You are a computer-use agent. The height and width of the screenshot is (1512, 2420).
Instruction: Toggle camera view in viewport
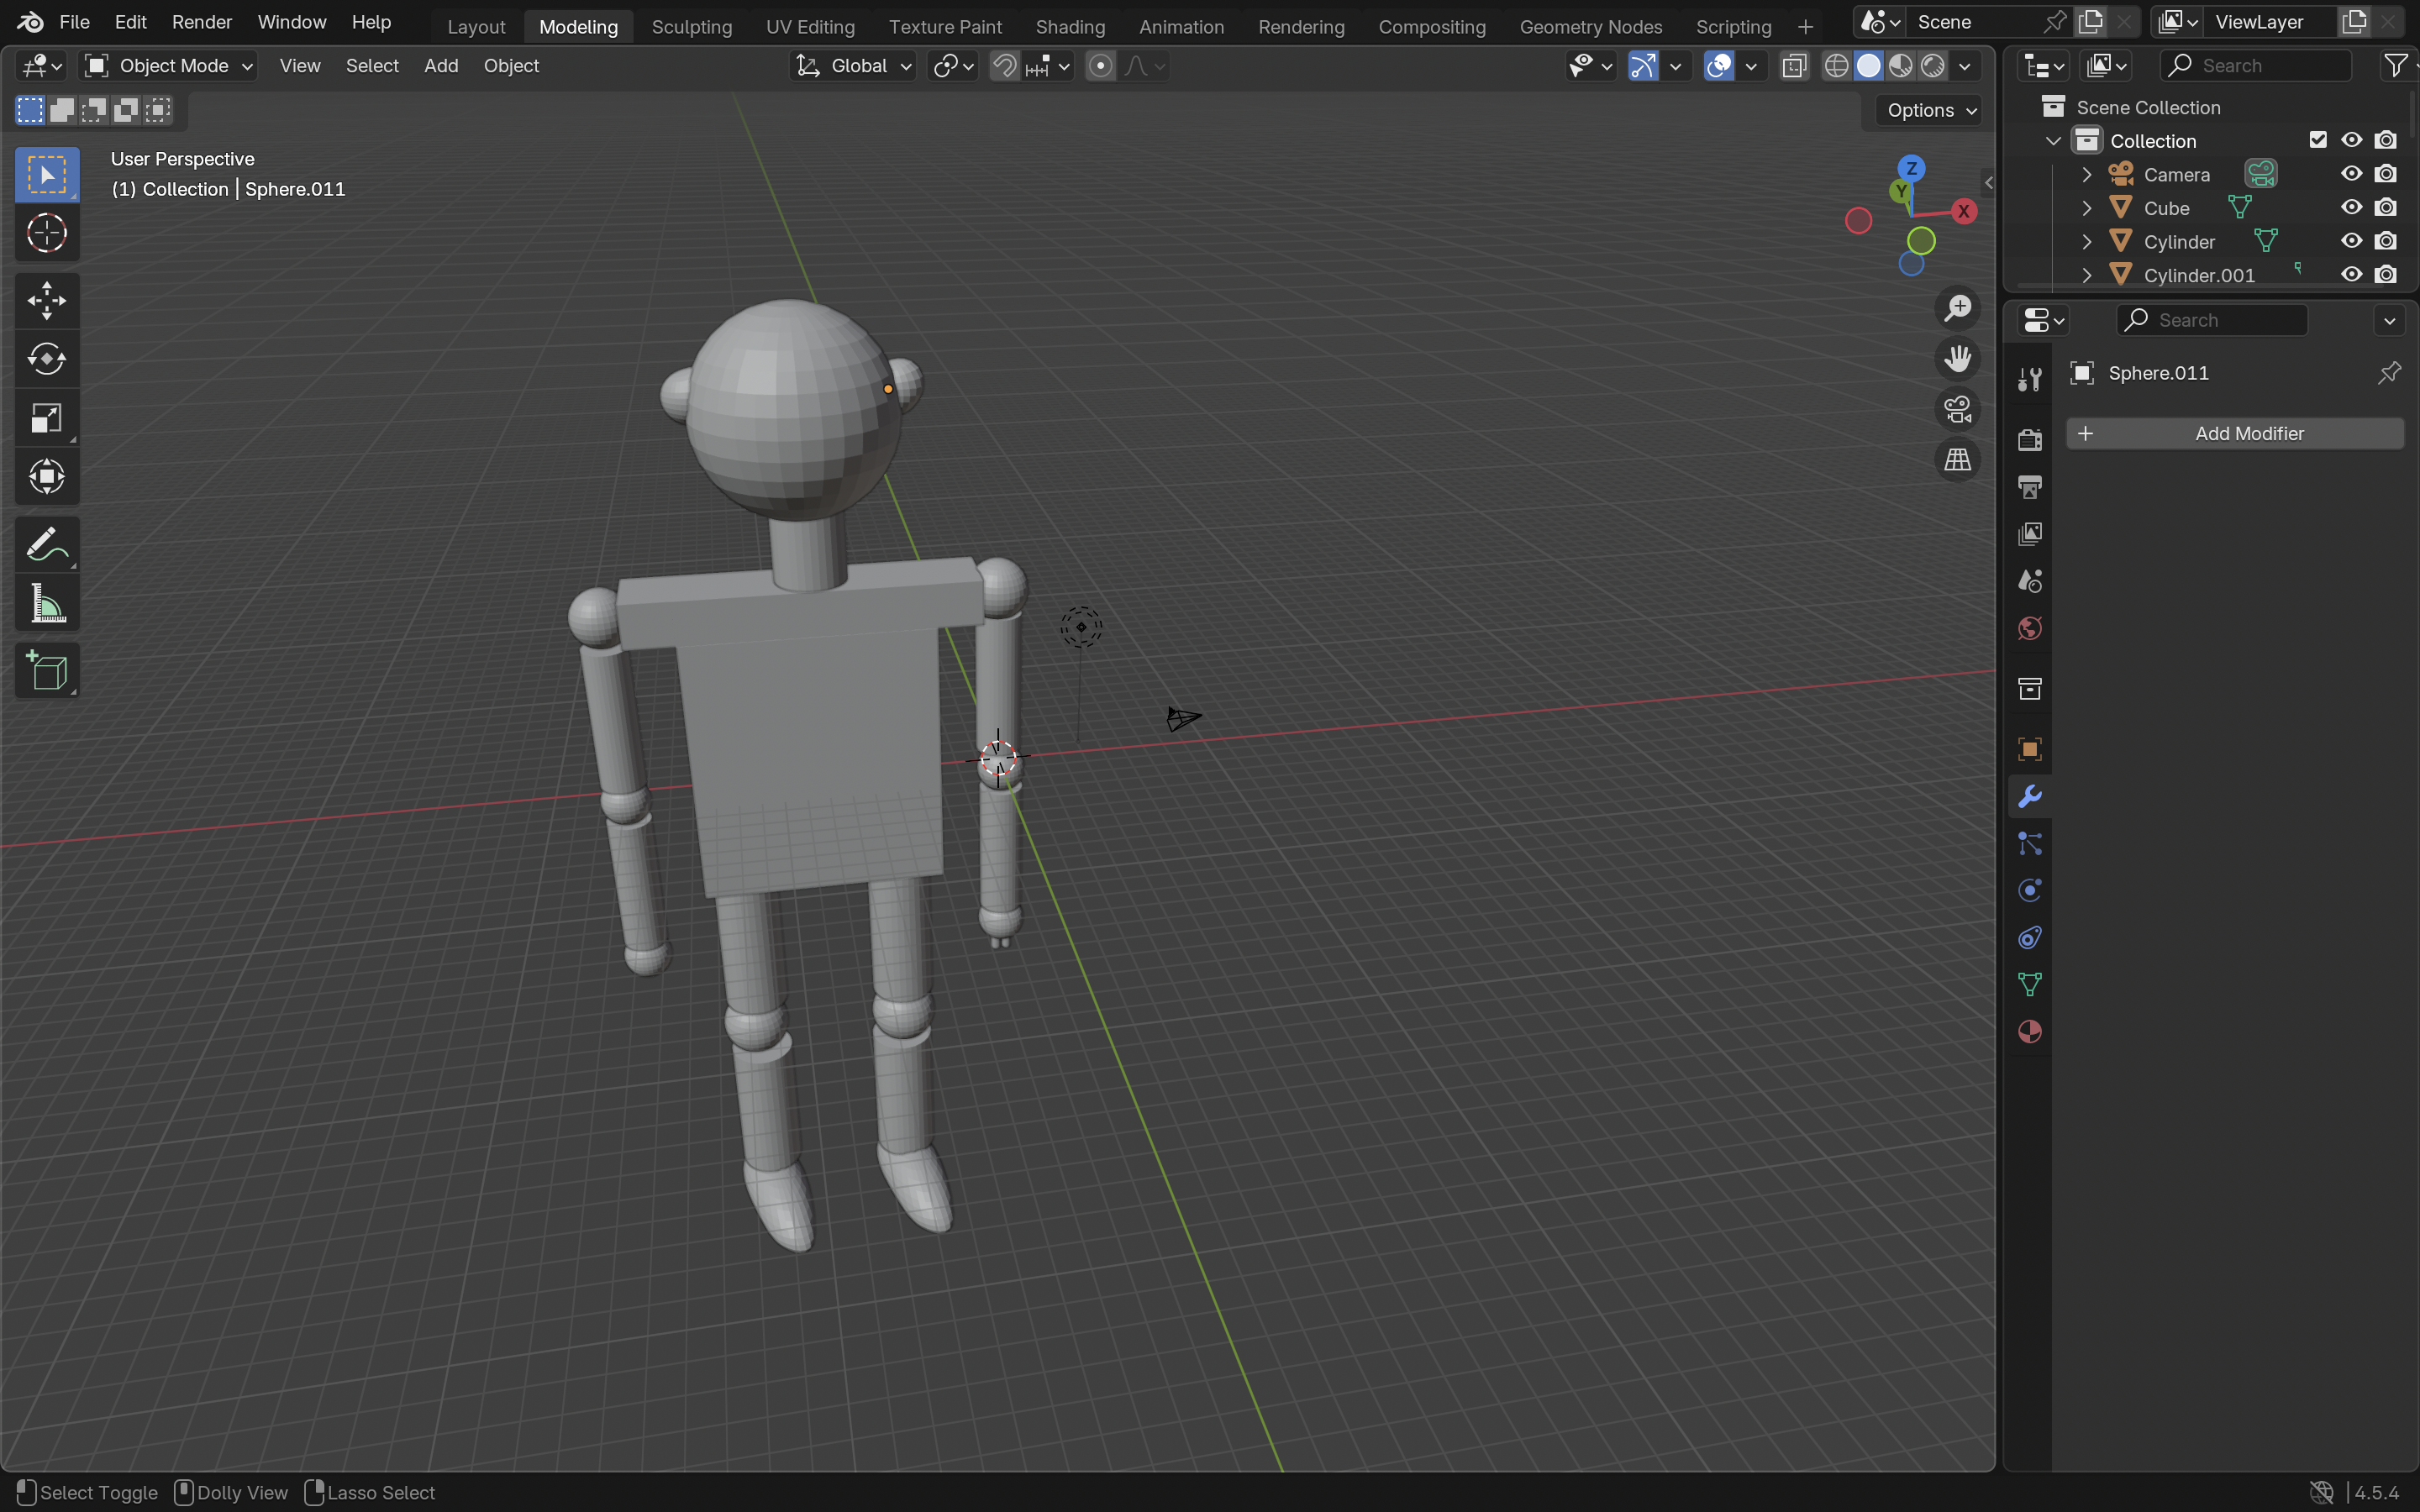[1957, 409]
